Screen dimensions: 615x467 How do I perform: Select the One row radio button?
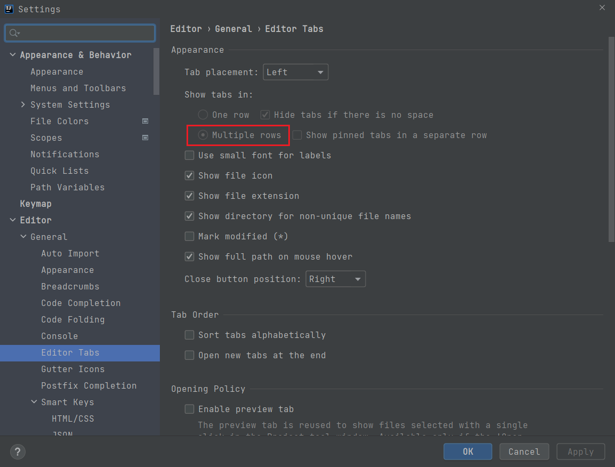coord(203,115)
